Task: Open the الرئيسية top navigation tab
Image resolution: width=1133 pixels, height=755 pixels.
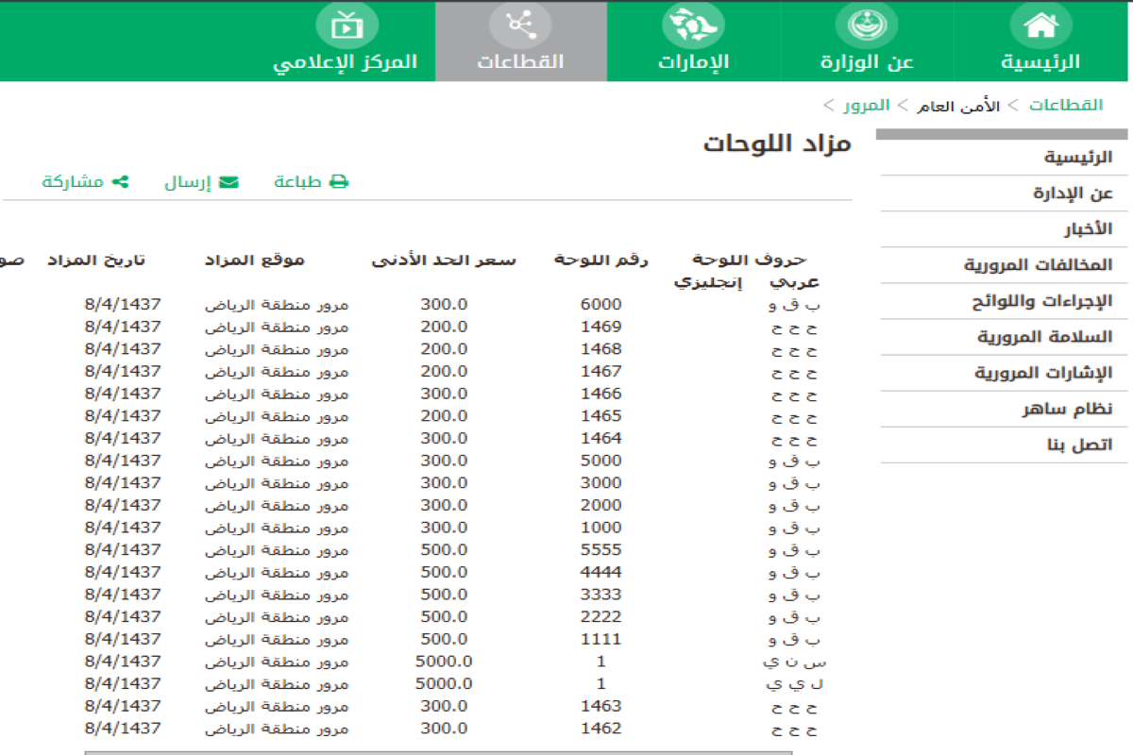Action: [x=1040, y=42]
